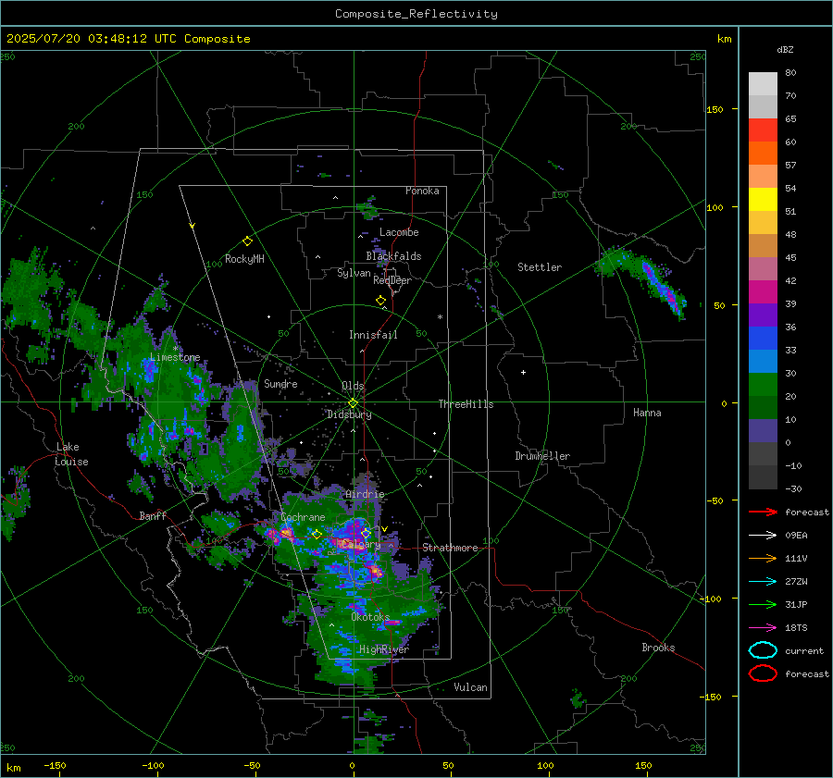Click the RockyMH map label
833x778 pixels.
click(244, 259)
